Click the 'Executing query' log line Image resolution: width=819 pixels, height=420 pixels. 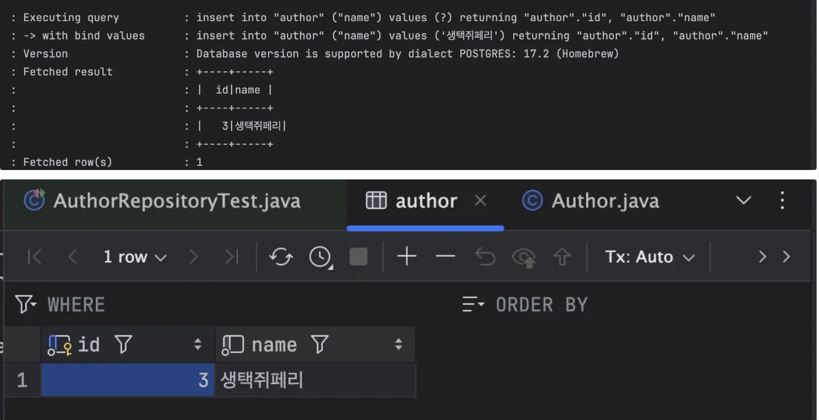363,18
